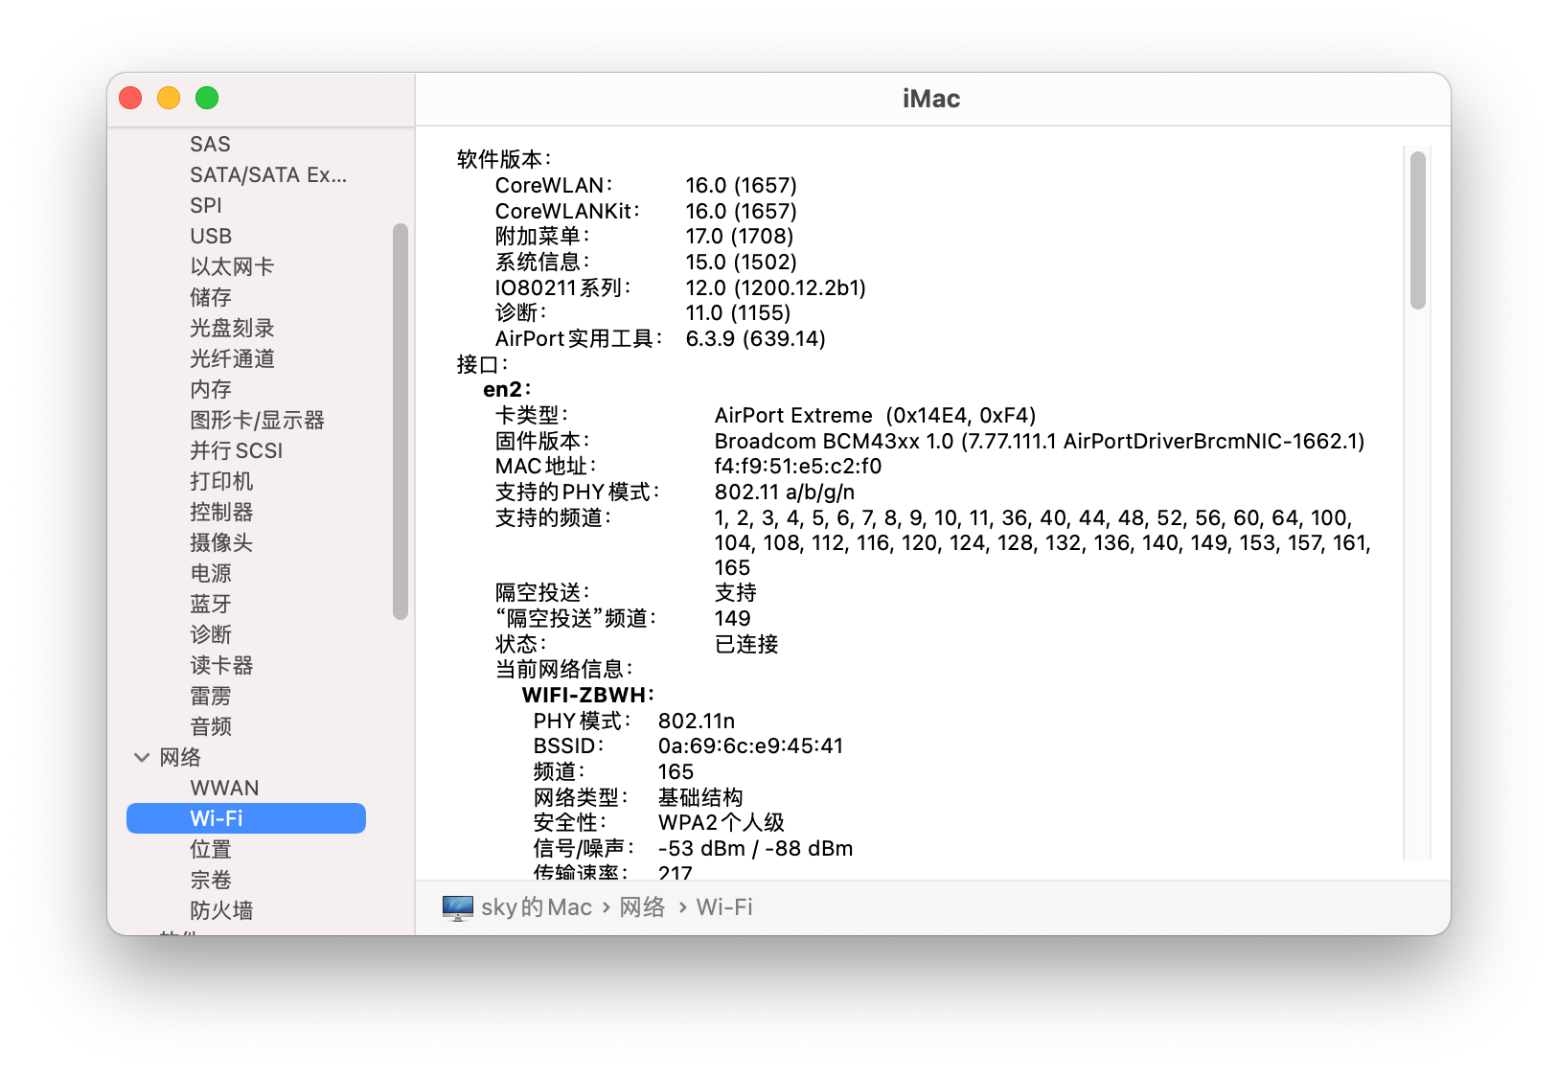This screenshot has width=1558, height=1077.
Task: Click the 软件版本 section heading
Action: click(504, 160)
